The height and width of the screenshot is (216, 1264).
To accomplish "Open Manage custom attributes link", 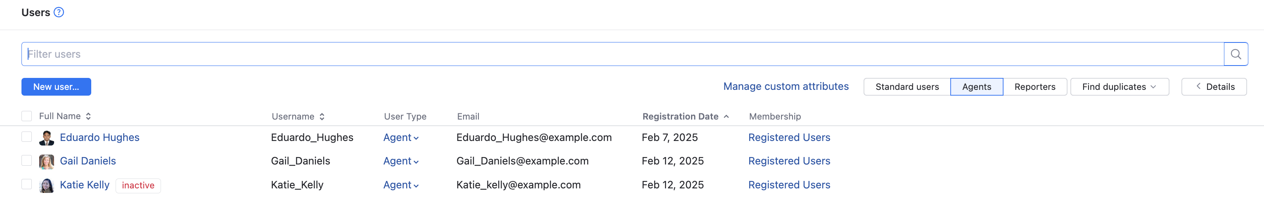I will [786, 86].
